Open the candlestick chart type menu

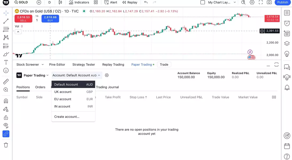tap(60, 2)
